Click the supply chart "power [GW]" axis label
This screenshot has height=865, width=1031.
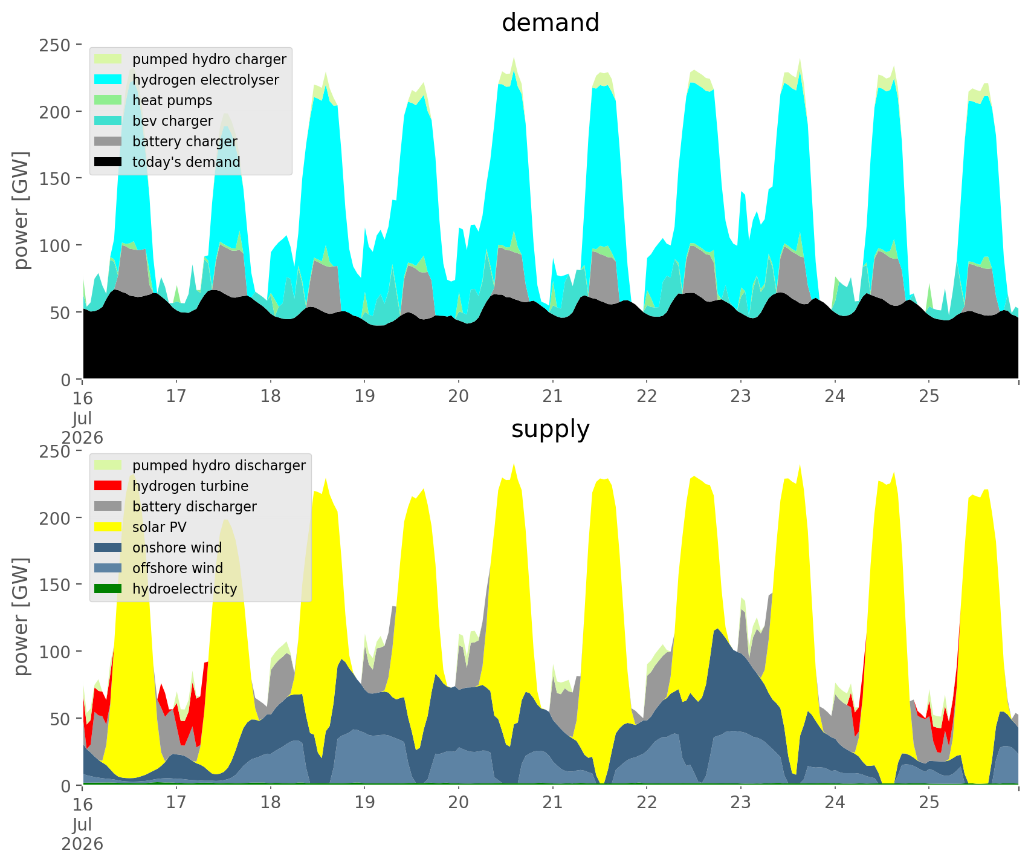22,617
